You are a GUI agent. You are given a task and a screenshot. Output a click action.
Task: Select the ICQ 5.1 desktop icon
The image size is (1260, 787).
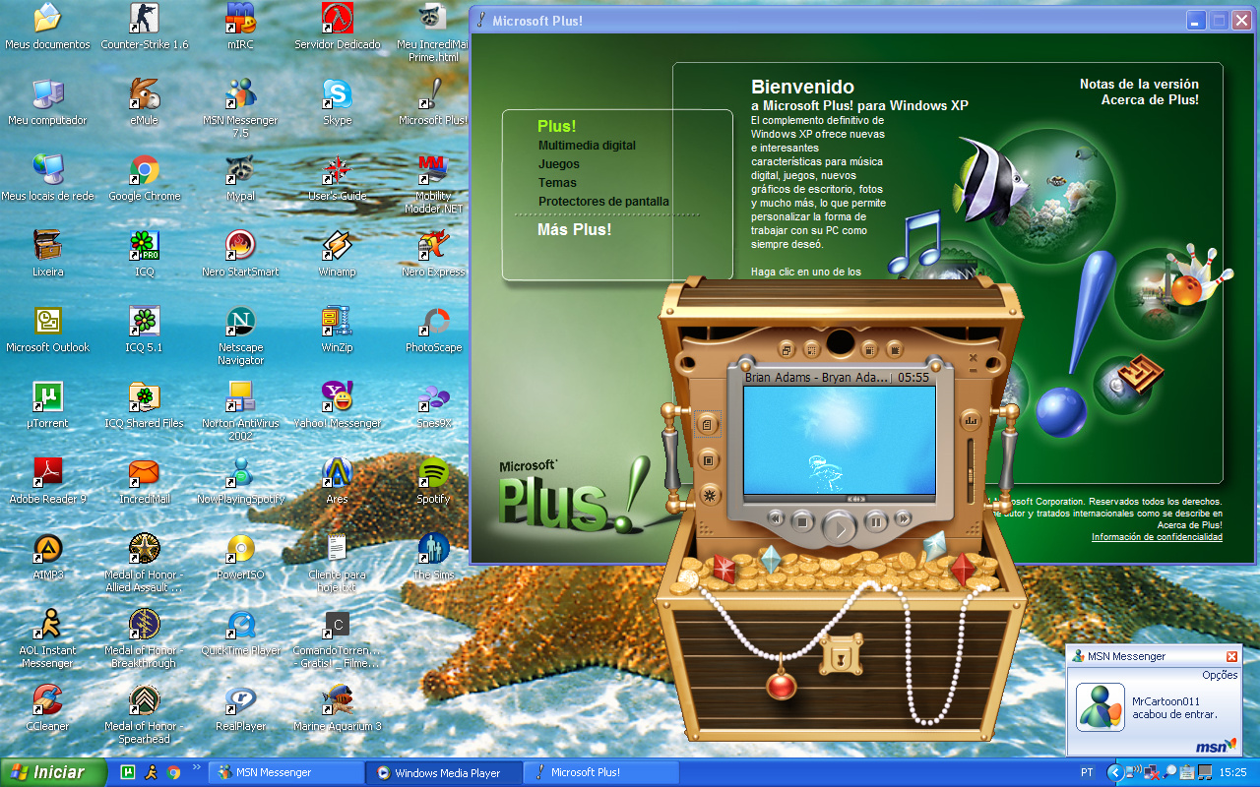click(145, 330)
